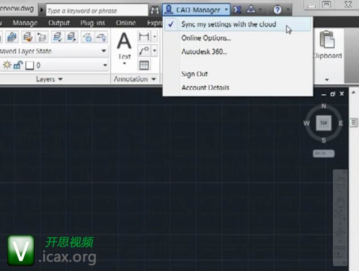Click the panel toggle icon beside the ViewCube
Image resolution: width=359 pixels, height=271 pixels.
coord(354,122)
